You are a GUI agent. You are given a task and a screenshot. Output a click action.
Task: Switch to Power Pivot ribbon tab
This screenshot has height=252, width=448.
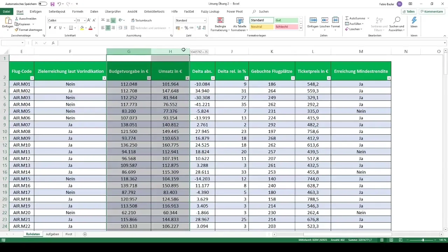(234, 12)
